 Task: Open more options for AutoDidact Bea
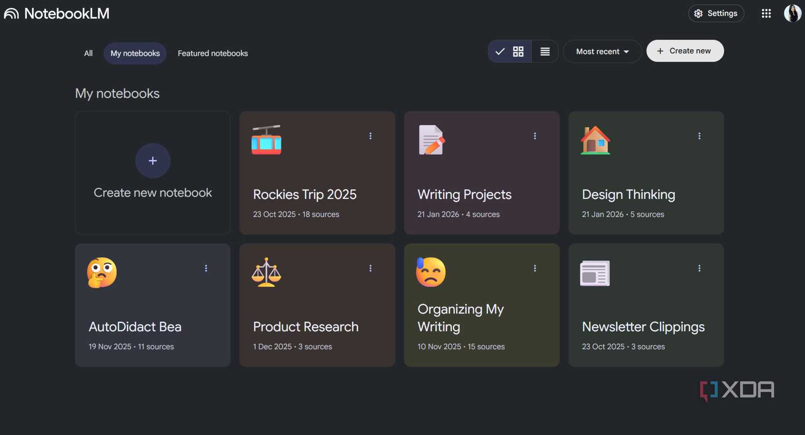point(206,268)
